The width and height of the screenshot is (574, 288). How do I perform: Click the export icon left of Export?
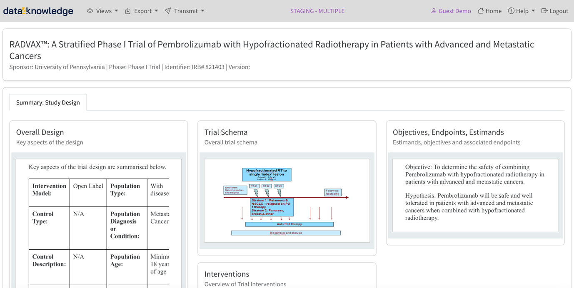click(128, 11)
